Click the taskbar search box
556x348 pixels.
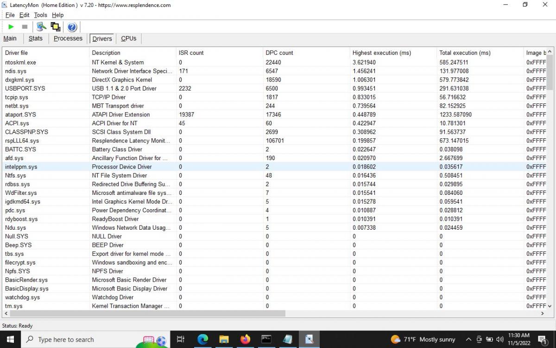pyautogui.click(x=95, y=339)
